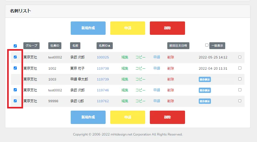Click the red 削除 link for 申請 幸太郎
Screen dimensions: 257x142
(x=171, y=80)
